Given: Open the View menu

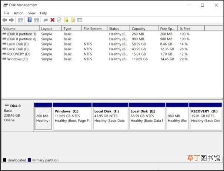Looking at the screenshot, I should pyautogui.click(x=32, y=13).
